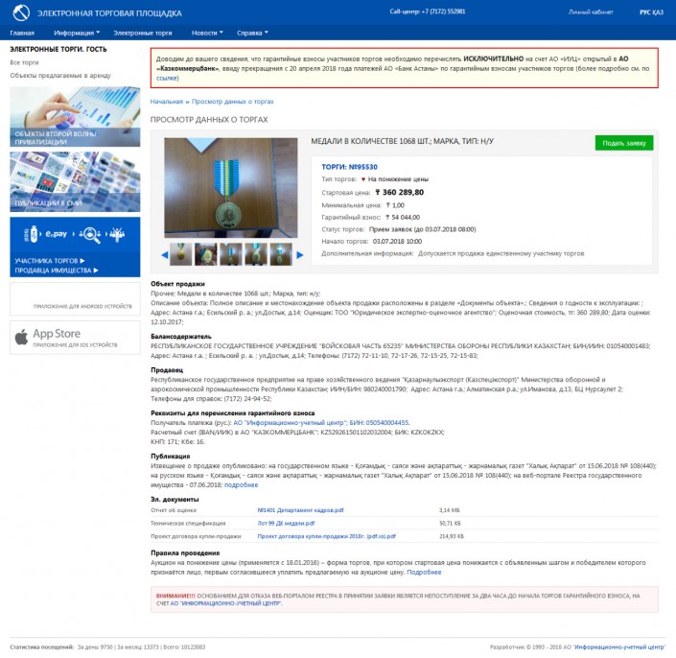This screenshot has height=658, width=676.
Task: Expand the 'Справка' dropdown menu
Action: pyautogui.click(x=252, y=33)
